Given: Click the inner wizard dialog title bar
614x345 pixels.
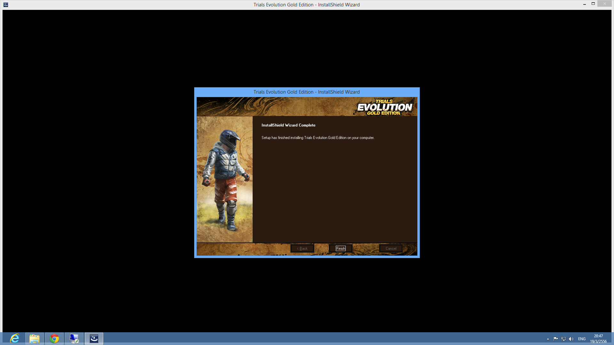Looking at the screenshot, I should click(x=306, y=92).
